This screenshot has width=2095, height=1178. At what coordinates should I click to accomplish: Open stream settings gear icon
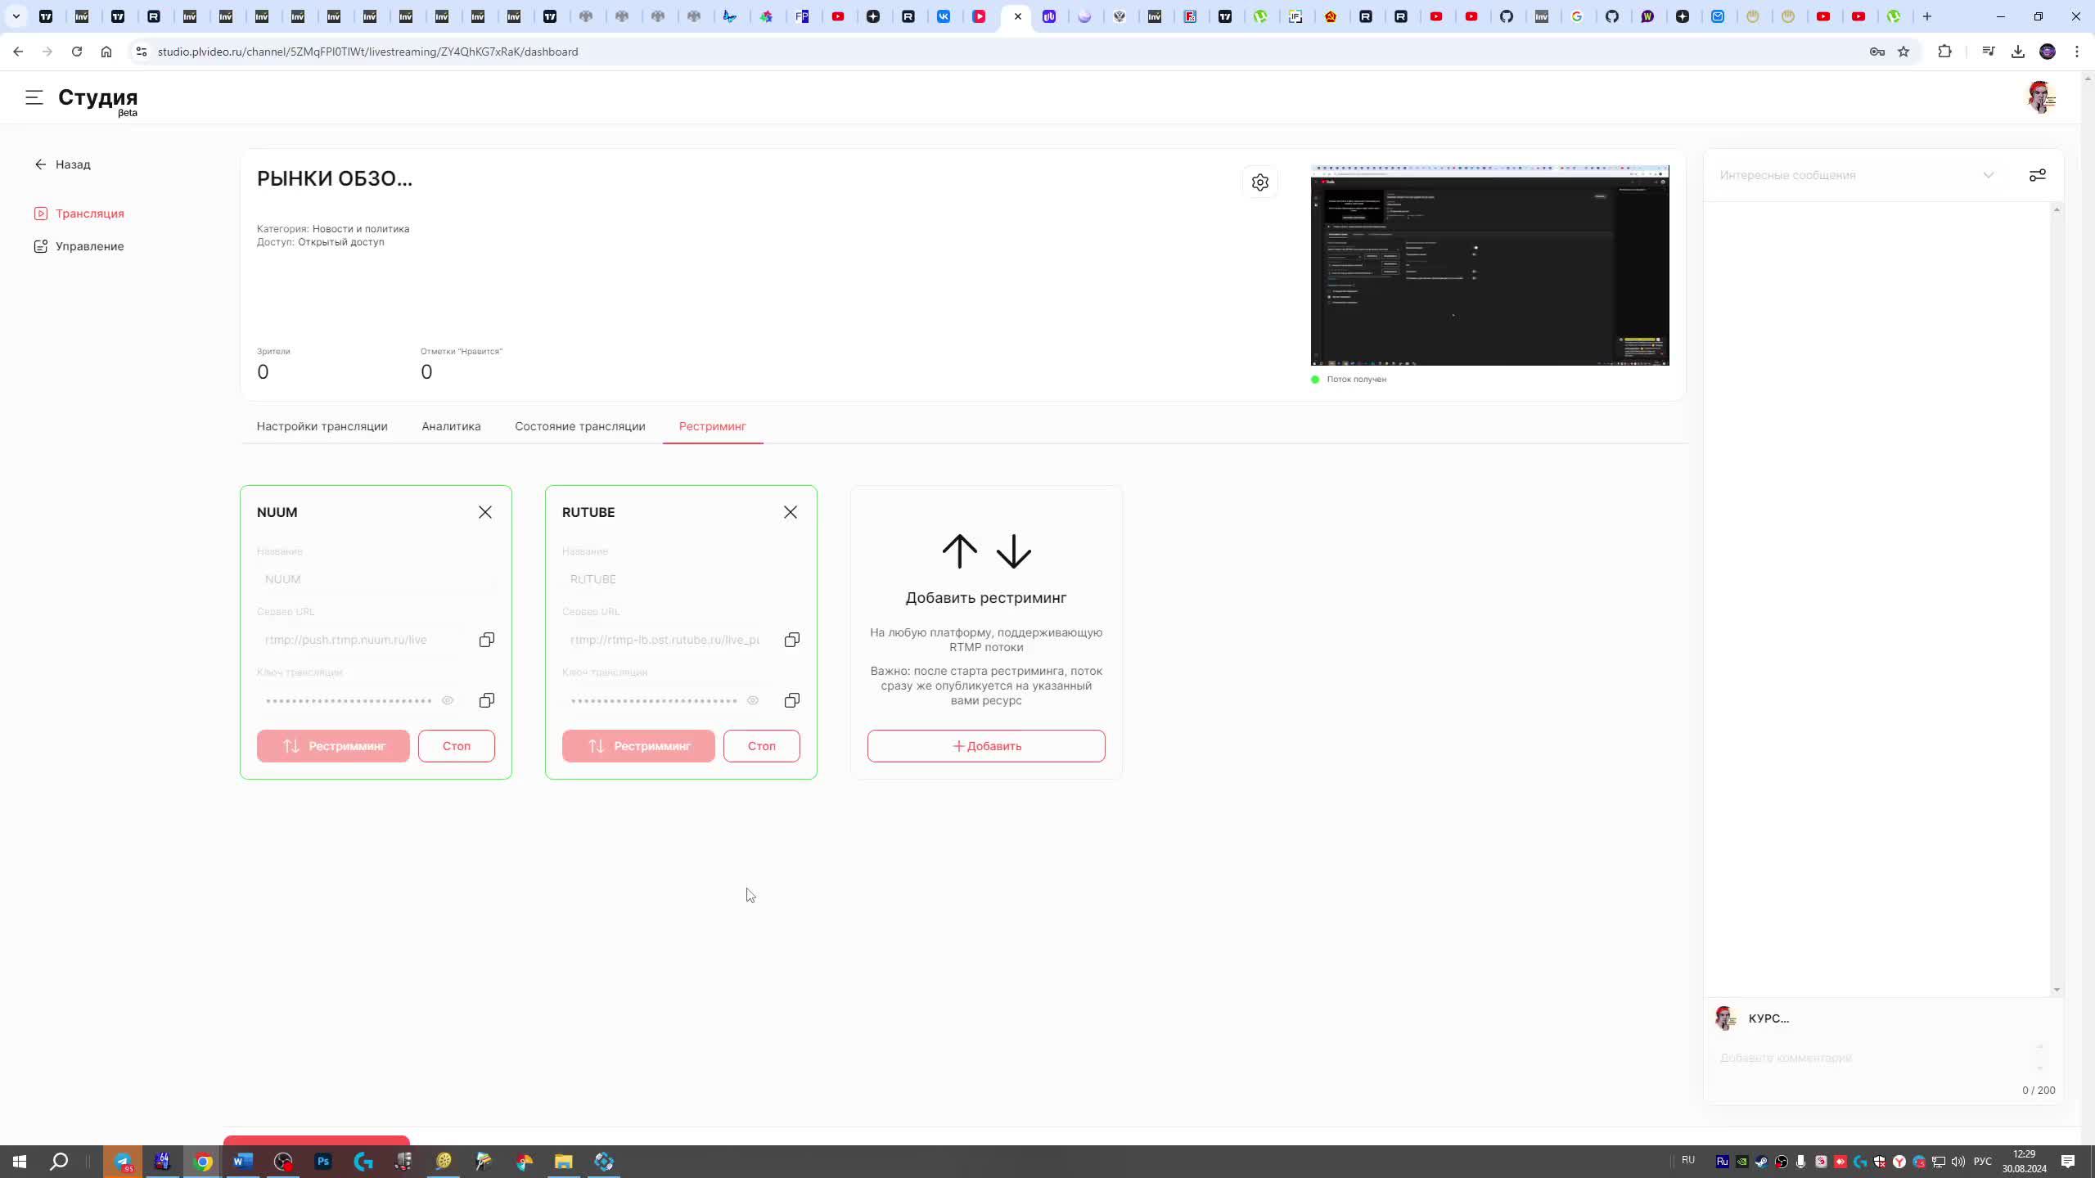(1260, 182)
